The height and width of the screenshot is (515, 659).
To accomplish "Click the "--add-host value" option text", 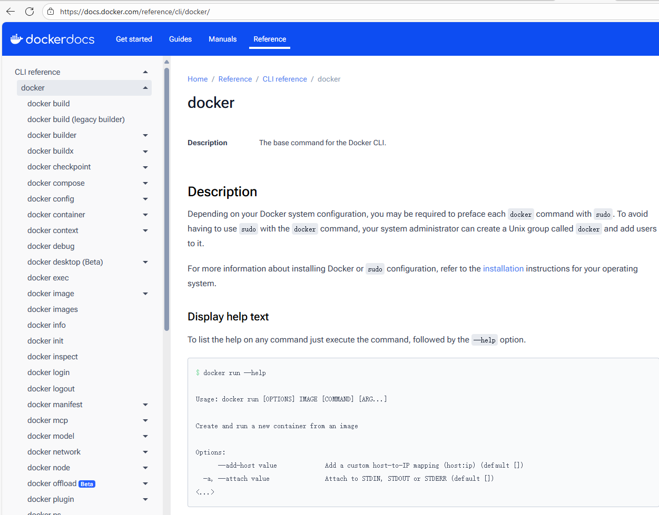I will point(248,466).
